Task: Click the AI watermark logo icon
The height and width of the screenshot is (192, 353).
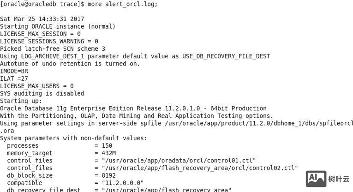Action: (x=316, y=179)
